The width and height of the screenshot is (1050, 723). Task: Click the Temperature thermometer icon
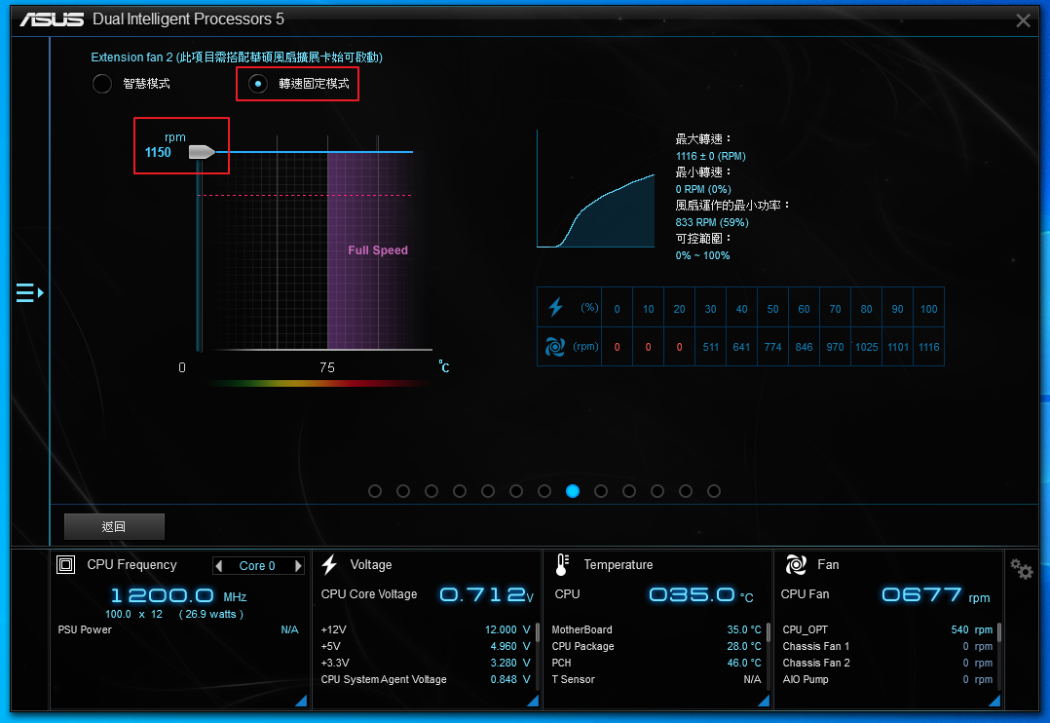click(x=562, y=565)
